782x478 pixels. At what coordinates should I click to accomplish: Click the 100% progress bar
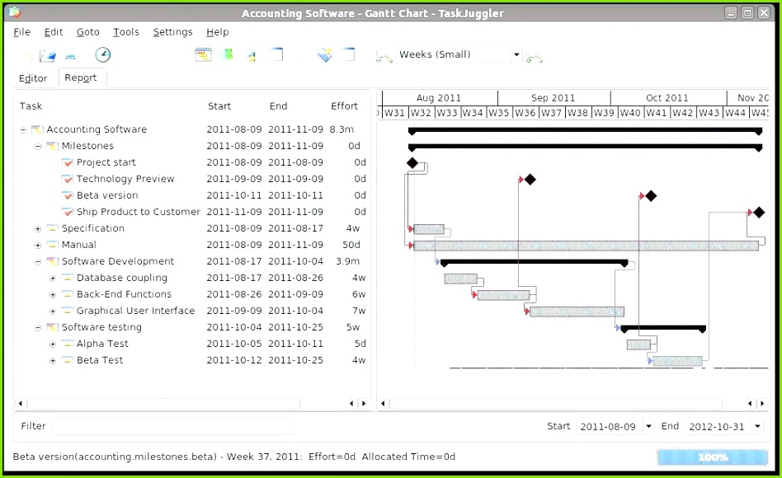point(712,457)
